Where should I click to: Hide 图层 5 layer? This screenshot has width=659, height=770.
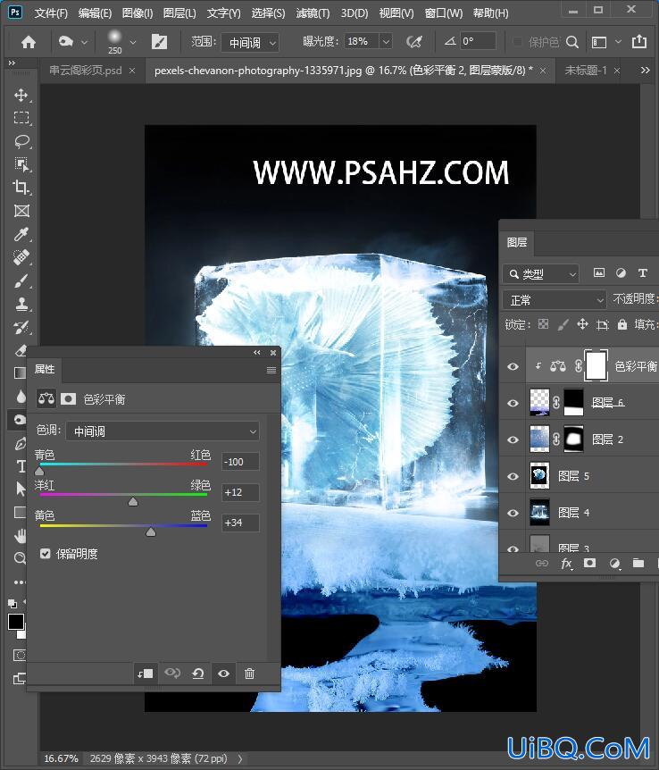tap(513, 476)
